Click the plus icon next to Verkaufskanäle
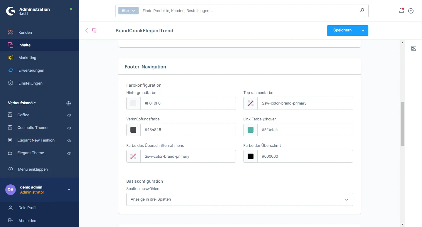 pyautogui.click(x=69, y=103)
